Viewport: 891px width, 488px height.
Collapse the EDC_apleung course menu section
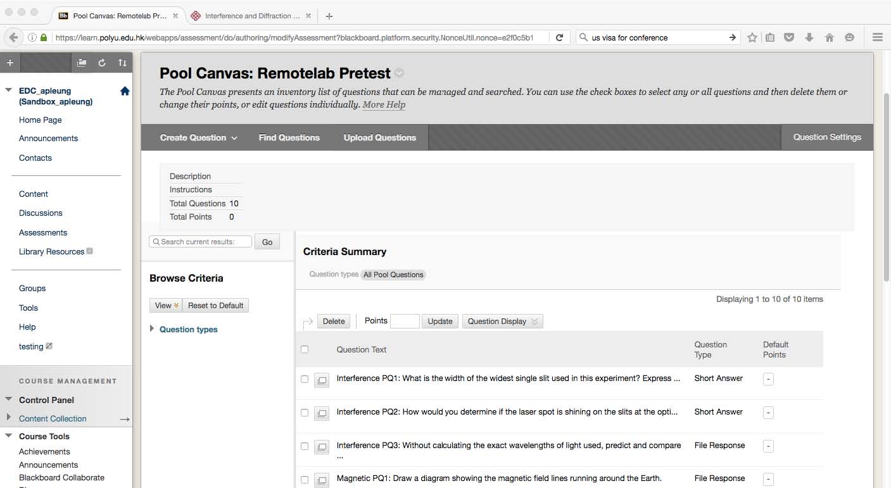[x=8, y=91]
